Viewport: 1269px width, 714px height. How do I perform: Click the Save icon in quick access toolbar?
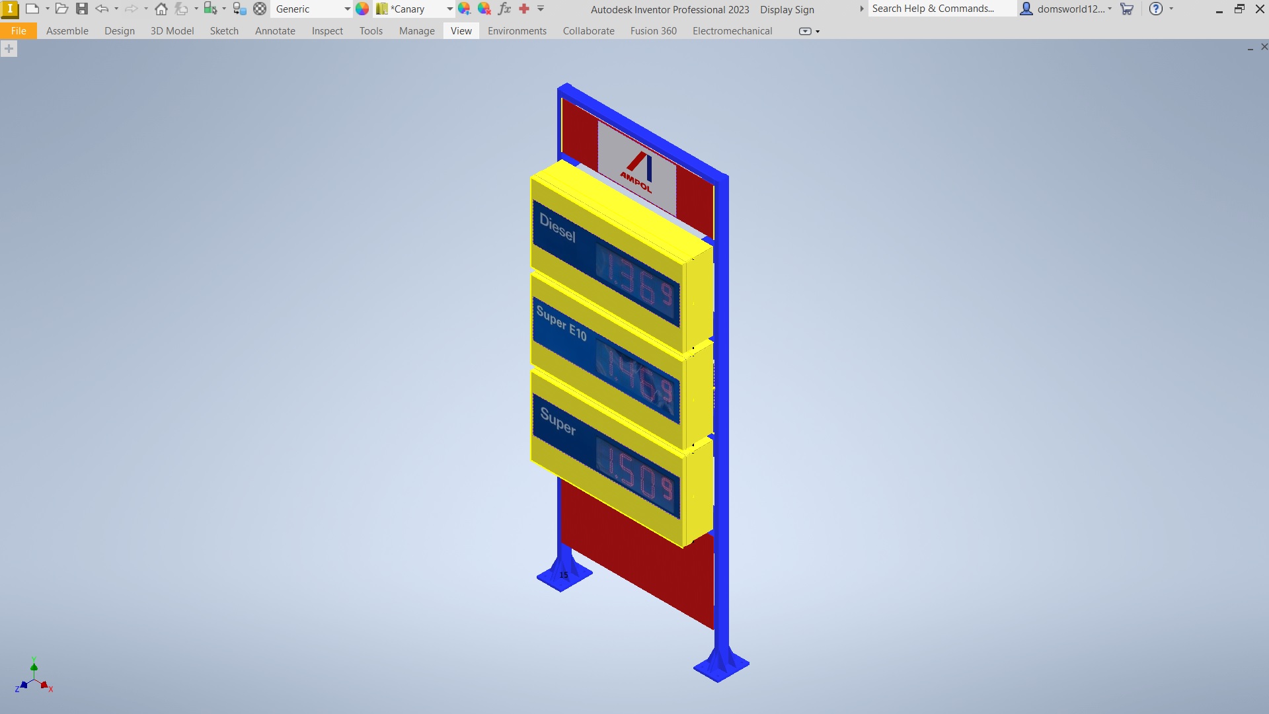click(x=82, y=9)
